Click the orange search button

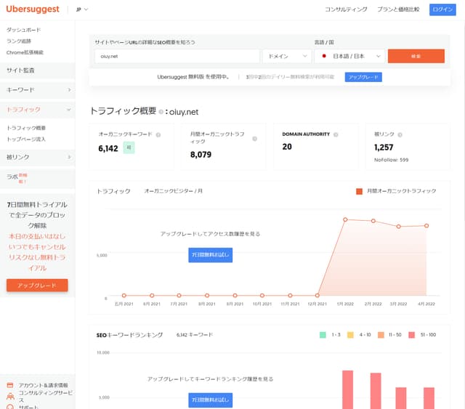point(416,56)
